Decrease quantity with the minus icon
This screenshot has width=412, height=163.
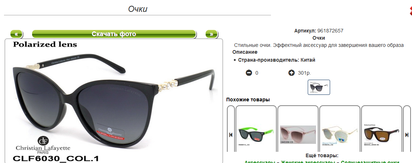pyautogui.click(x=249, y=73)
